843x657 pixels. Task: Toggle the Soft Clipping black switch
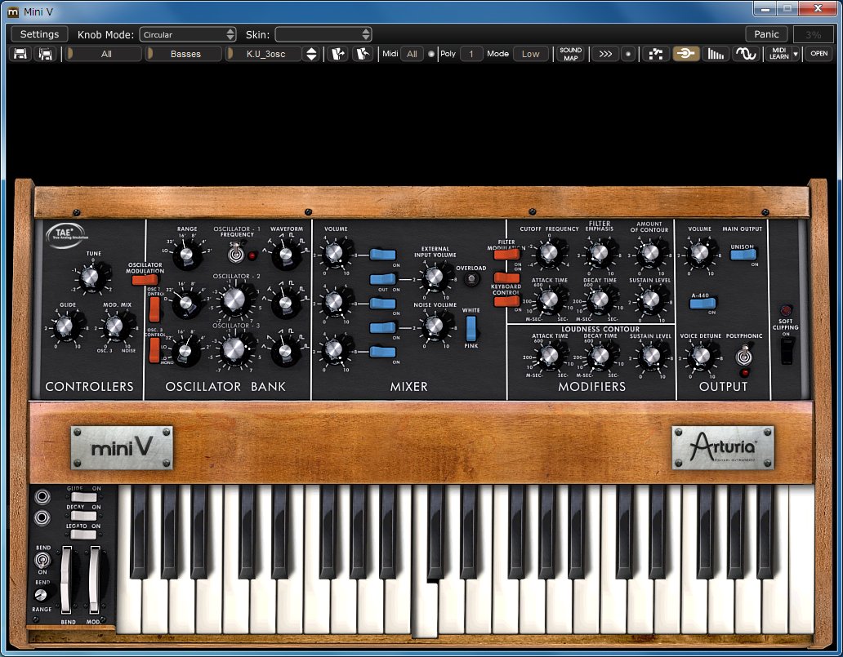[x=786, y=351]
